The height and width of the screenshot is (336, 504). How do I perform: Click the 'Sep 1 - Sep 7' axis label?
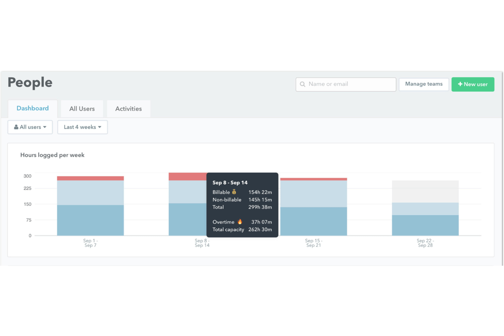coord(90,243)
